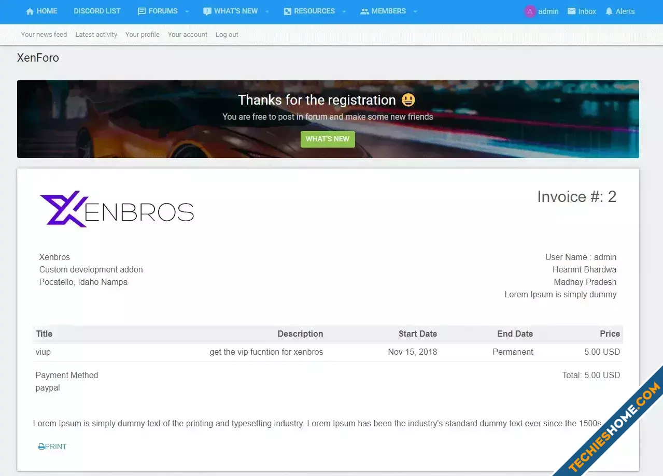Click the Start Date column header

click(418, 334)
